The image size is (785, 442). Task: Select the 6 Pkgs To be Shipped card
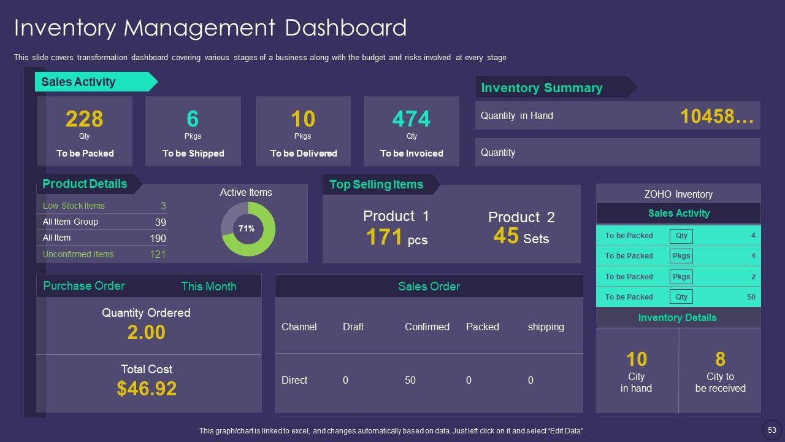click(x=193, y=131)
